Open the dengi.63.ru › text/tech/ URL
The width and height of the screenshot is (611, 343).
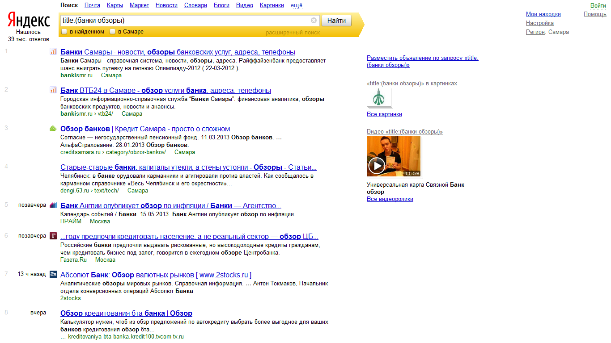click(x=89, y=191)
